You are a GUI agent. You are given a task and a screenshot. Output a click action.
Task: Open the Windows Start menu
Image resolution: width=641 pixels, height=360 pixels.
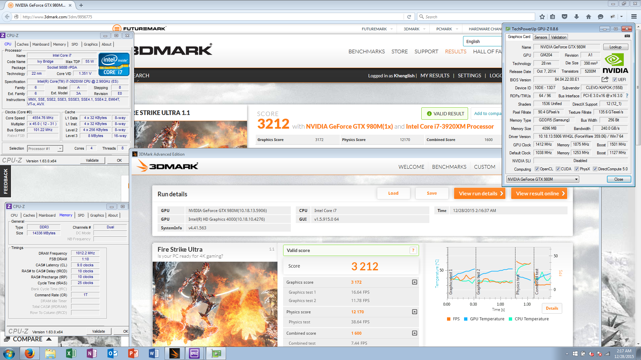(x=9, y=353)
